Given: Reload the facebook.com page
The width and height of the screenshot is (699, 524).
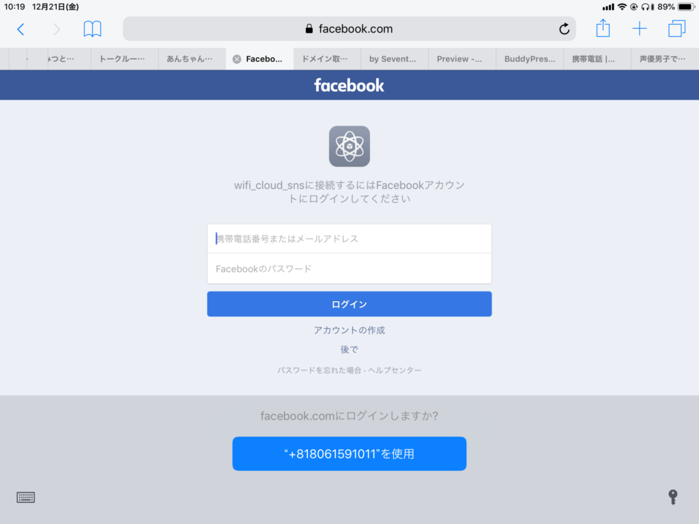Looking at the screenshot, I should (x=564, y=29).
